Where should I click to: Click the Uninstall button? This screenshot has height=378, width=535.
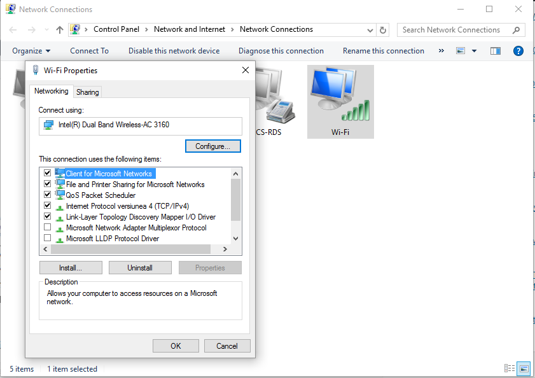[x=140, y=268]
